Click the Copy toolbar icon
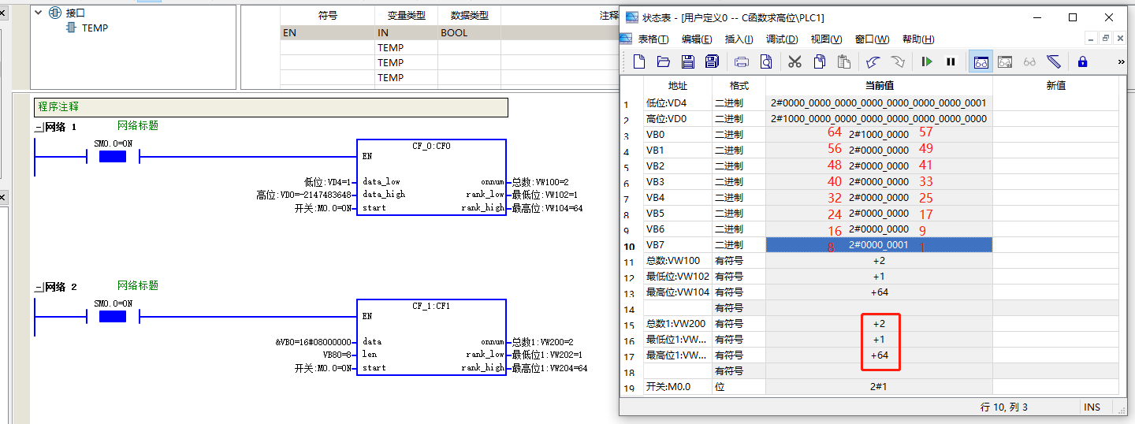1135x424 pixels. (820, 61)
